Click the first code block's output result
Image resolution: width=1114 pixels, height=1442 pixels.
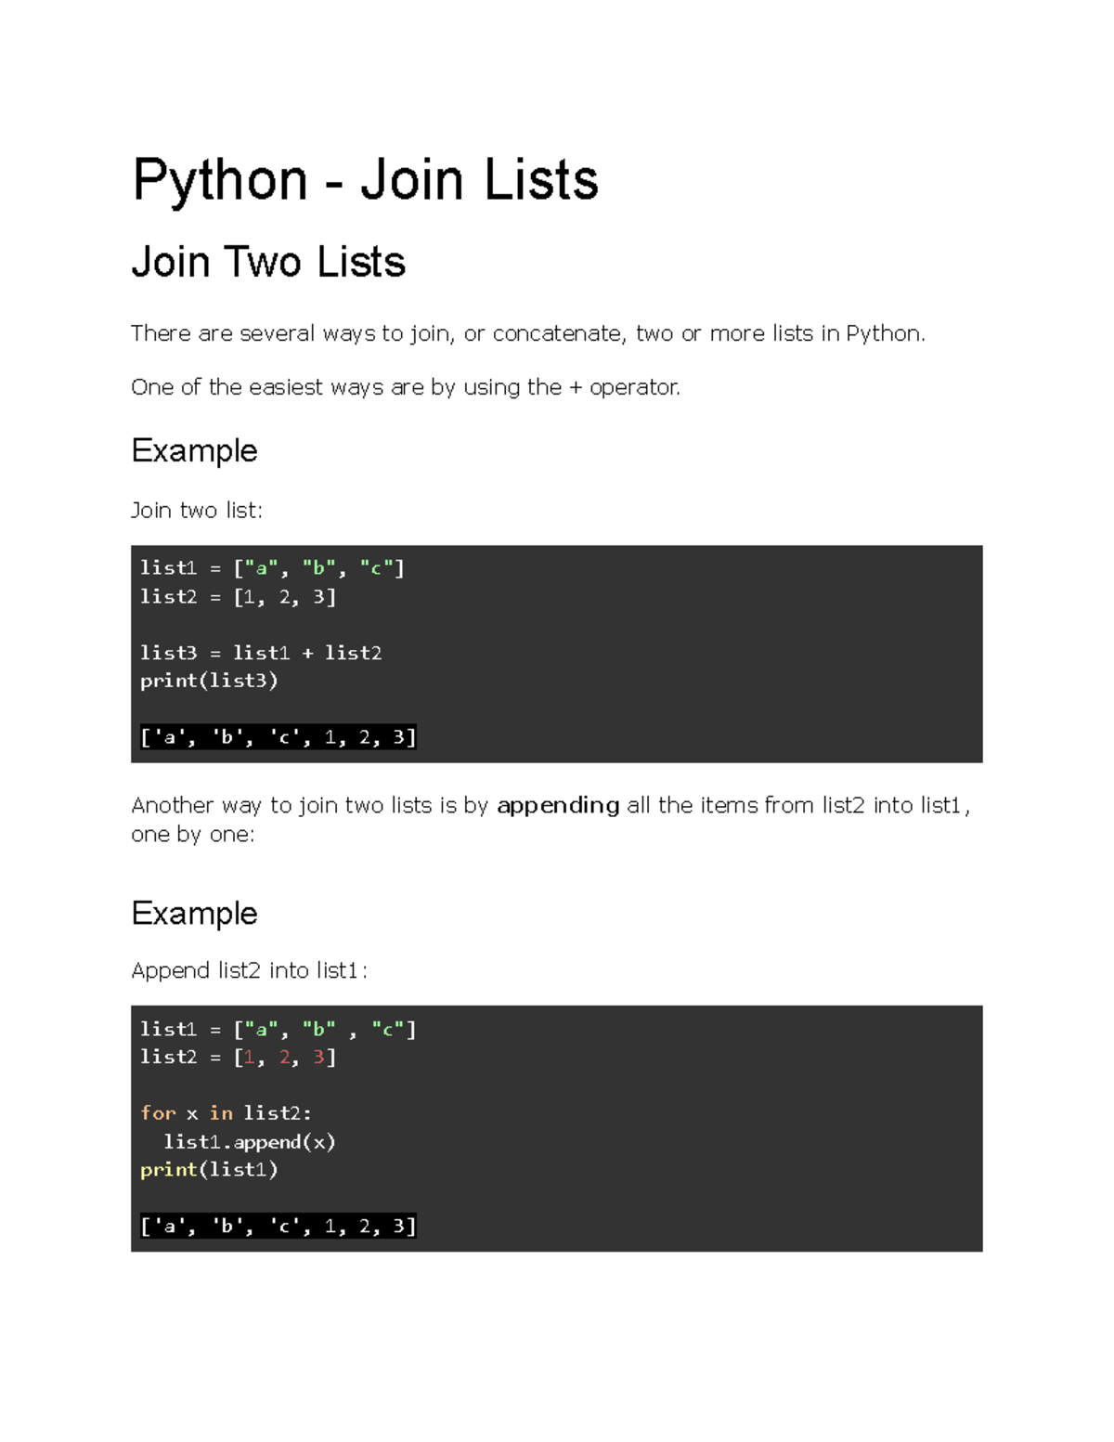click(278, 737)
